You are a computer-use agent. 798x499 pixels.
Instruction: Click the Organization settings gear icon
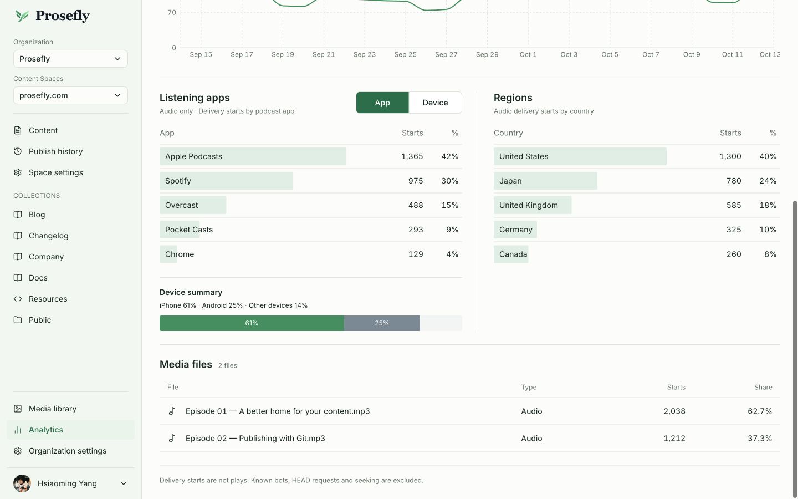[18, 451]
